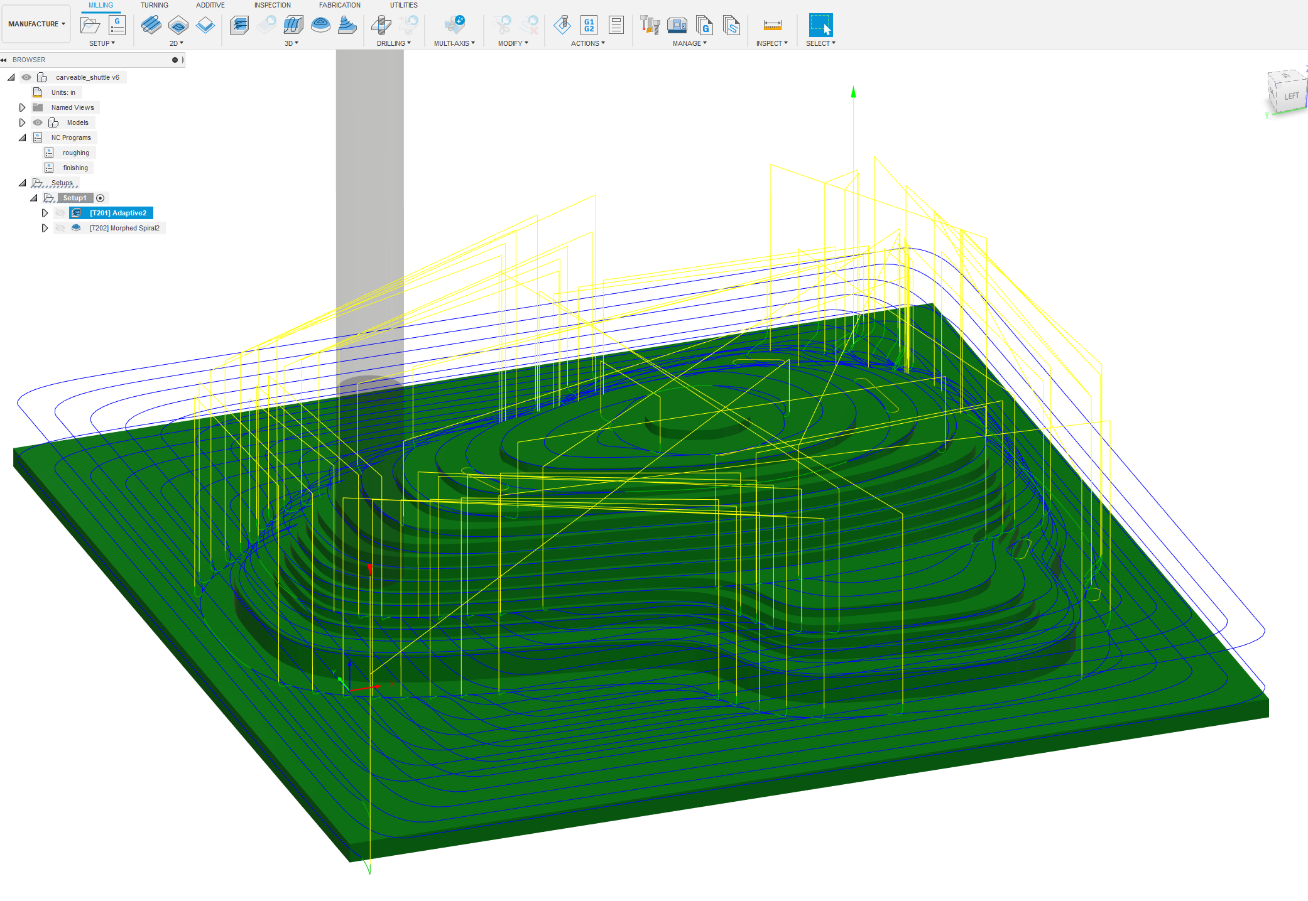The width and height of the screenshot is (1308, 901).
Task: Select the finishing NC program
Action: pyautogui.click(x=75, y=168)
